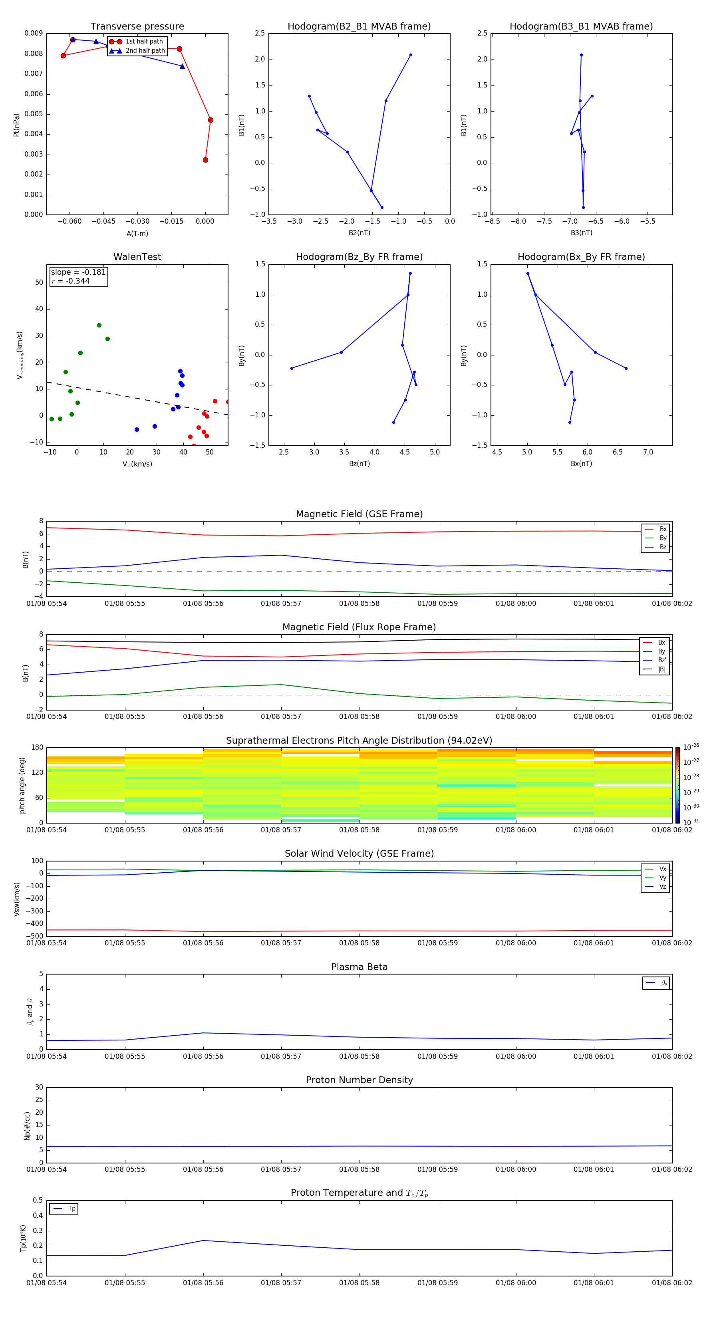Click the 'Hodogram(Bx_By FR frame)' title
Viewport: 719px width, 1318px height.
coord(581,257)
